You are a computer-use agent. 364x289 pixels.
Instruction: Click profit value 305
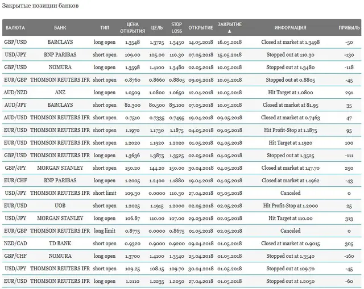pos(349,244)
